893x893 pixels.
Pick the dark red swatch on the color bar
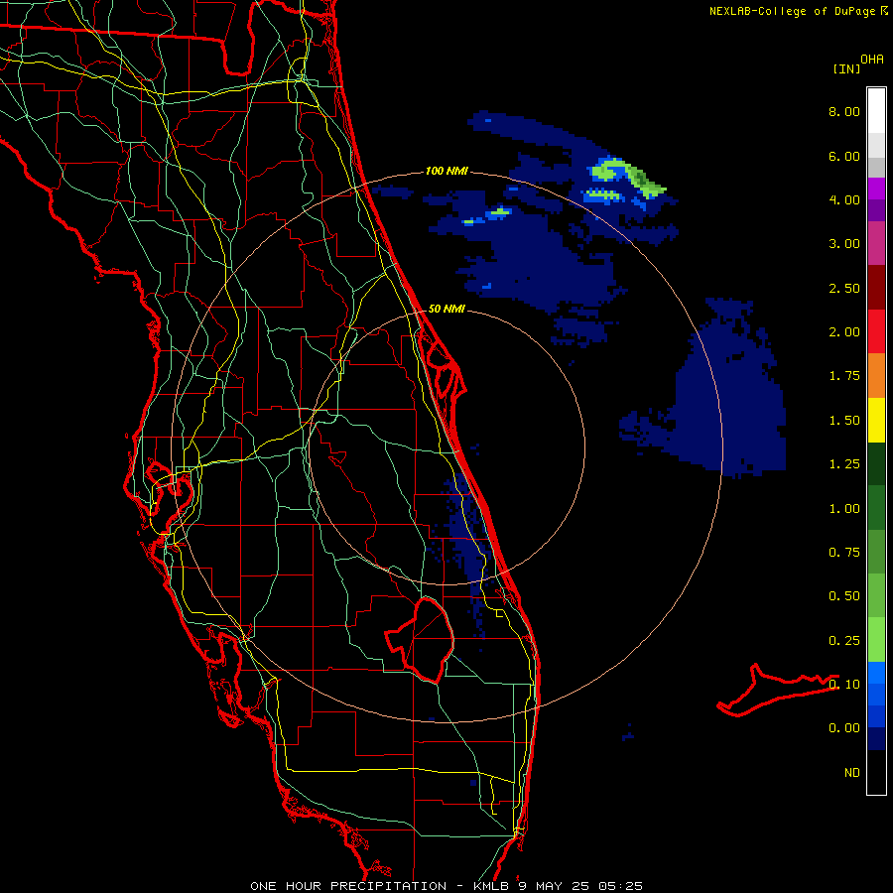(x=876, y=288)
